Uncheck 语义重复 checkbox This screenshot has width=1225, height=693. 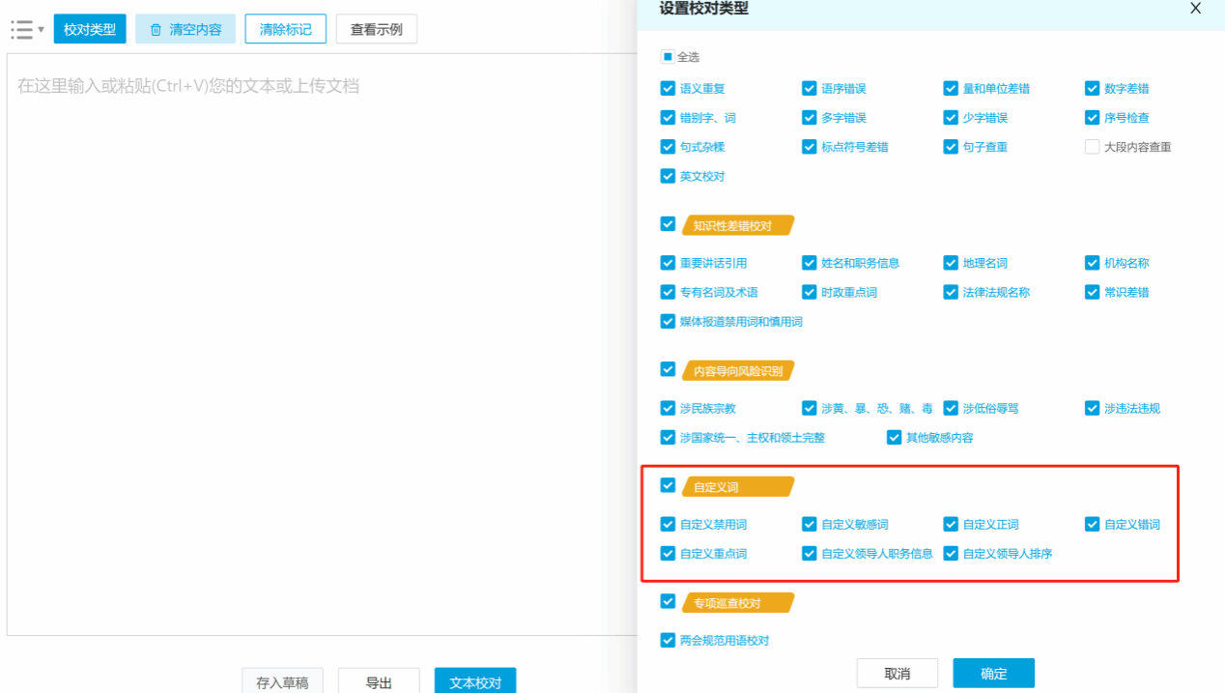(668, 89)
